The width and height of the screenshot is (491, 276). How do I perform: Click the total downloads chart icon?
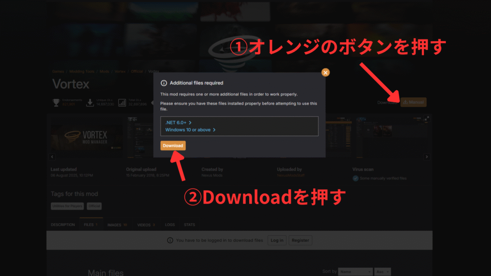tap(122, 102)
